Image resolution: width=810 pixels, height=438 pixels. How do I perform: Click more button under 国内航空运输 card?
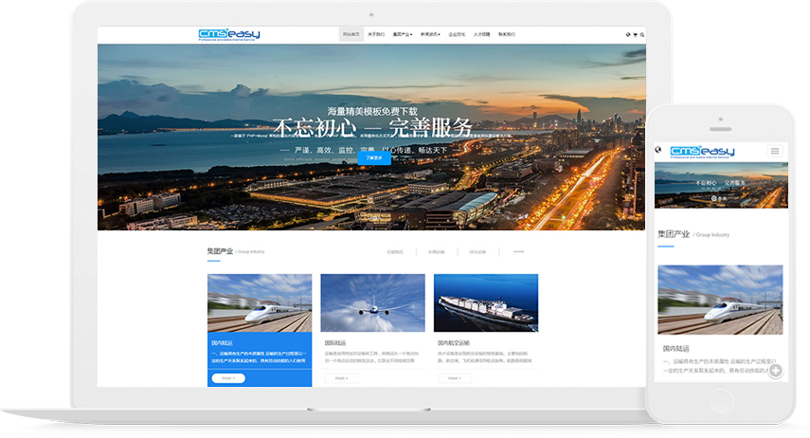[x=454, y=377]
